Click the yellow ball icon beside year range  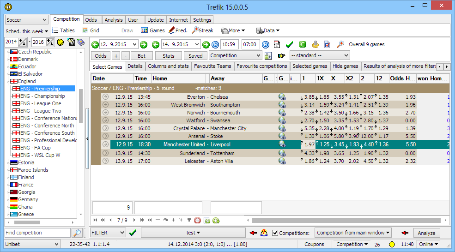pyautogui.click(x=61, y=42)
